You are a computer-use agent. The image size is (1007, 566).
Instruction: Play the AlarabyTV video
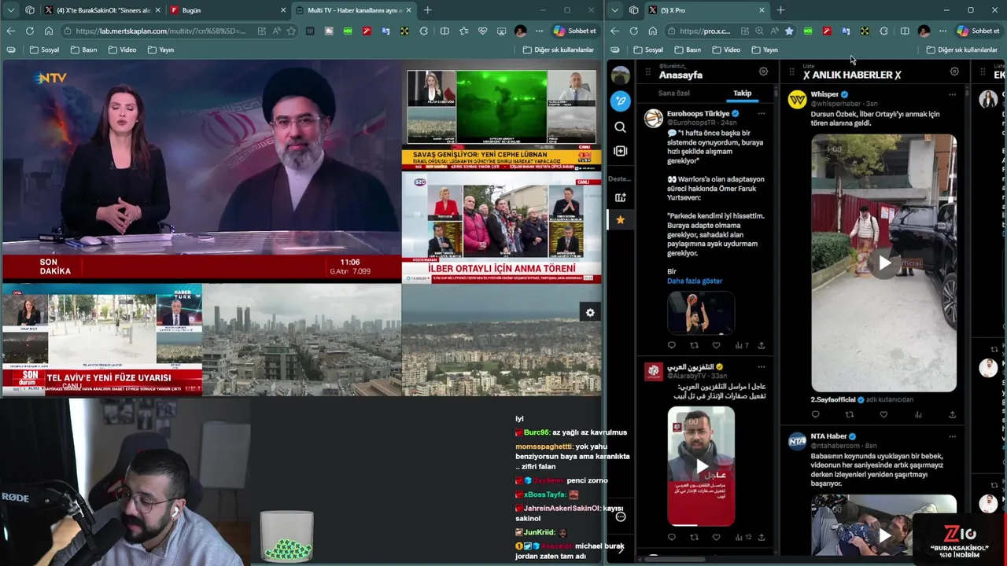701,466
